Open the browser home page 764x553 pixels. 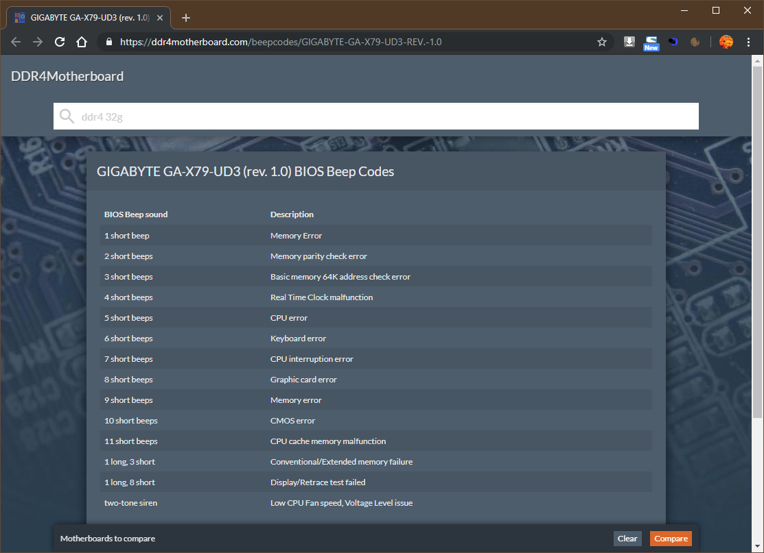coord(82,42)
